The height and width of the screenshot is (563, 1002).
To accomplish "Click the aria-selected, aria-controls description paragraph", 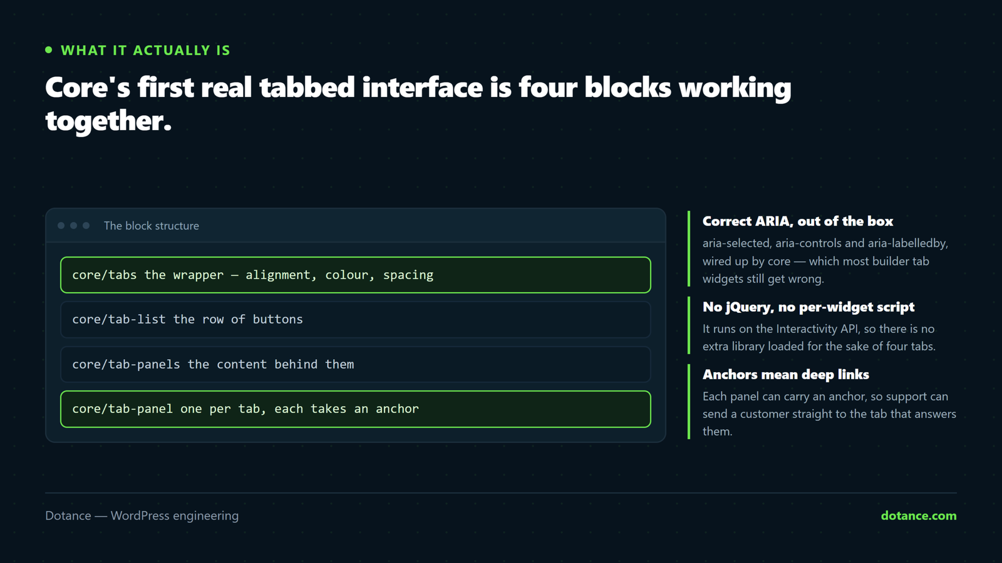I will [x=825, y=261].
